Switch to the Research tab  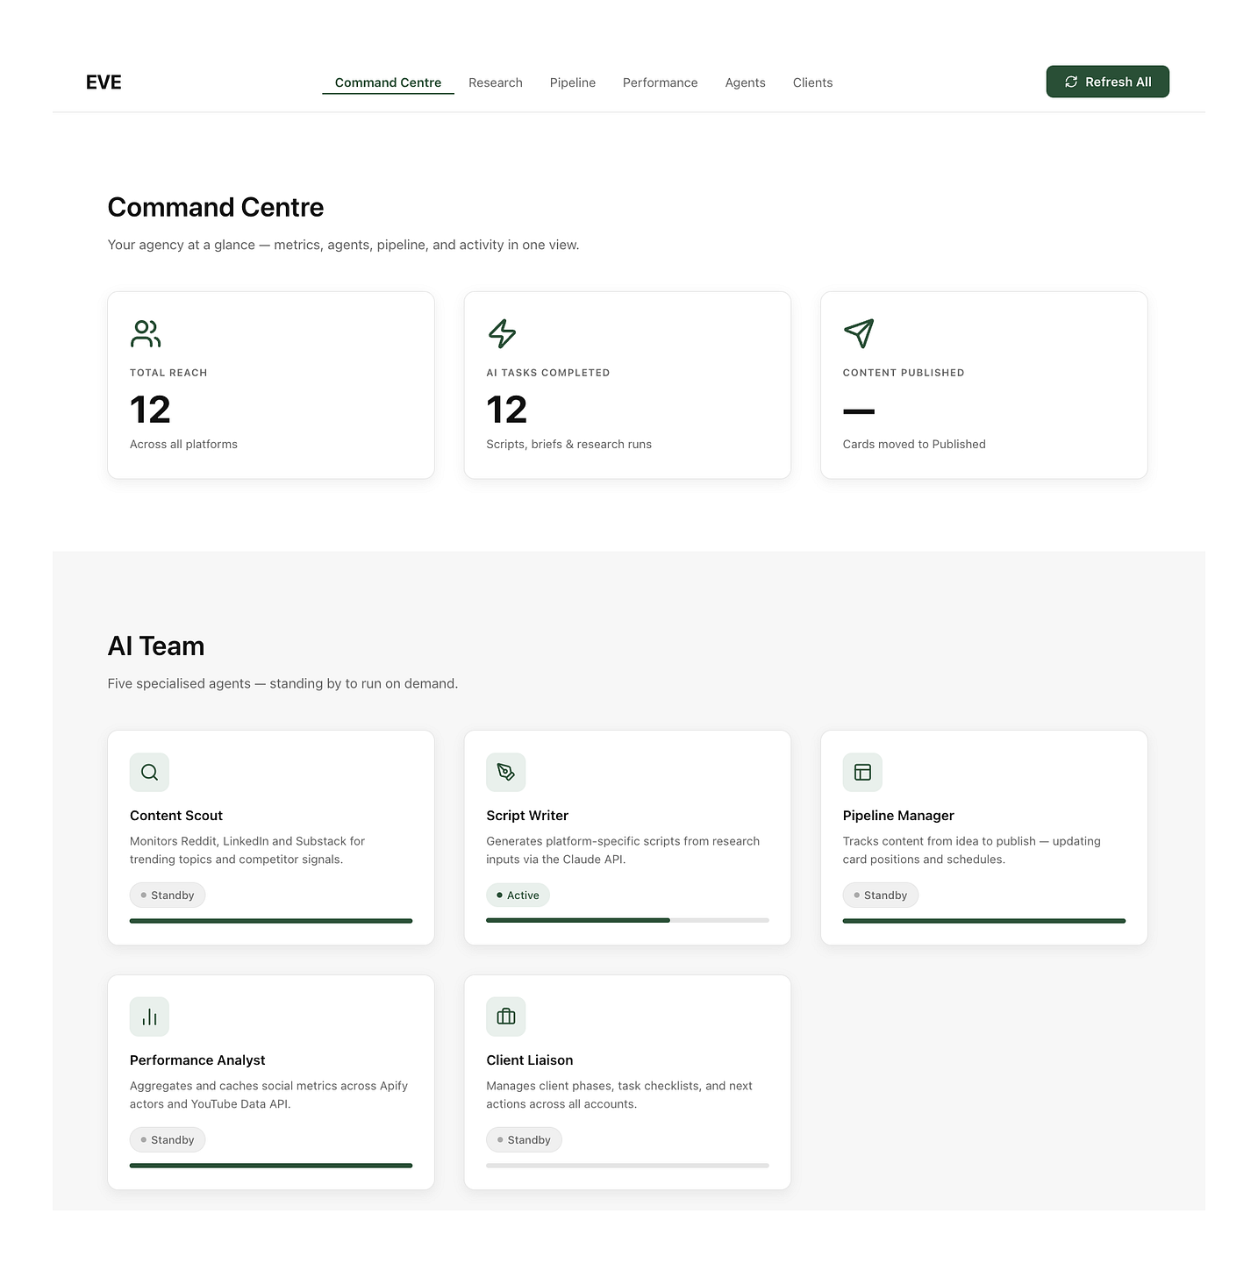(496, 82)
